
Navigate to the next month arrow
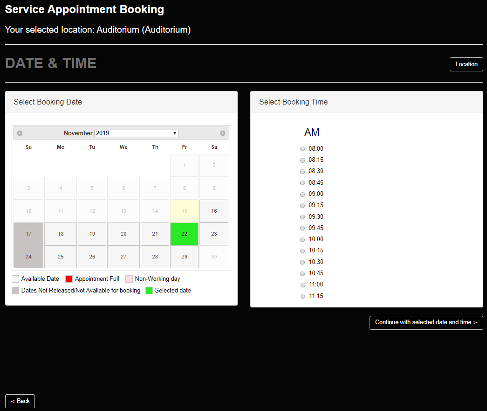(x=223, y=133)
